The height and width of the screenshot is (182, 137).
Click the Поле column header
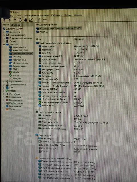[x=39, y=39]
